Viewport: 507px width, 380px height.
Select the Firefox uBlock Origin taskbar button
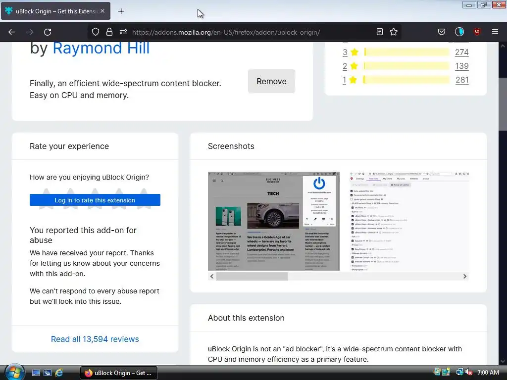119,373
